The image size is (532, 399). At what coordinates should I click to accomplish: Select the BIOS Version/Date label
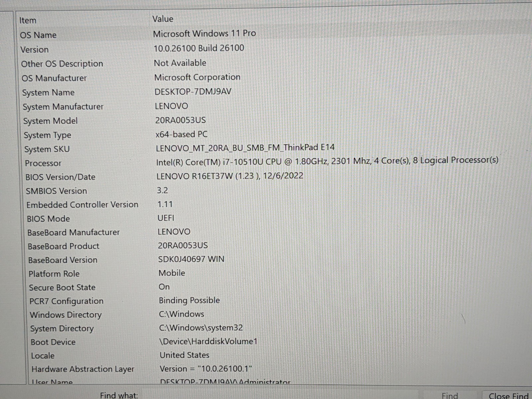click(60, 177)
